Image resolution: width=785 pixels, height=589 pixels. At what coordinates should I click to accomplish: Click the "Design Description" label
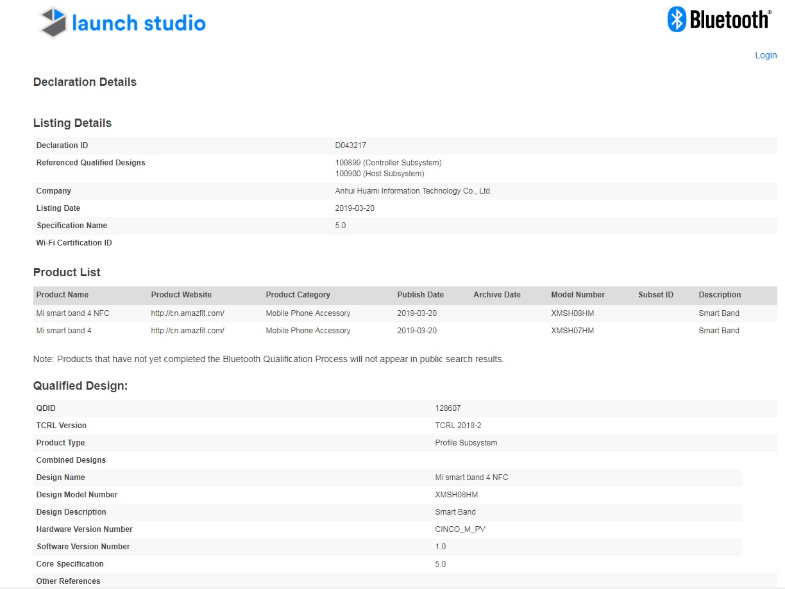coord(71,512)
